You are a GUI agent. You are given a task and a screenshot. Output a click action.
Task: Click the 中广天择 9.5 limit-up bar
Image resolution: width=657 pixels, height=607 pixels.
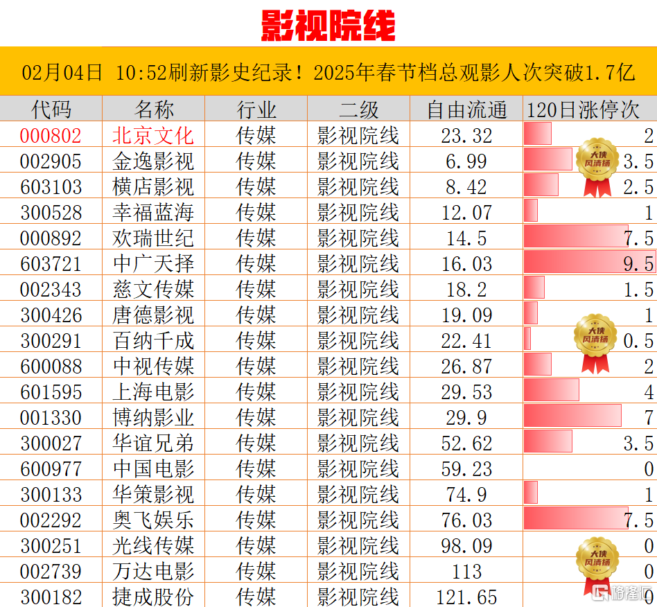coord(589,262)
